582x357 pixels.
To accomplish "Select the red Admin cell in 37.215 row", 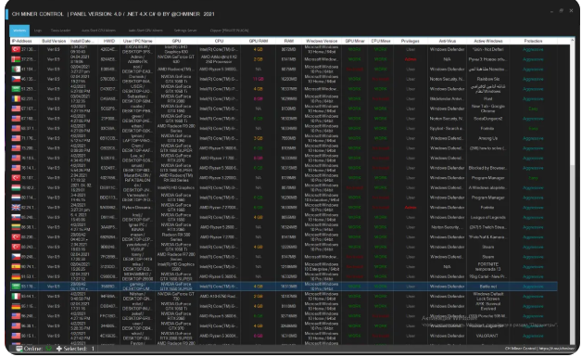I will tap(411, 59).
